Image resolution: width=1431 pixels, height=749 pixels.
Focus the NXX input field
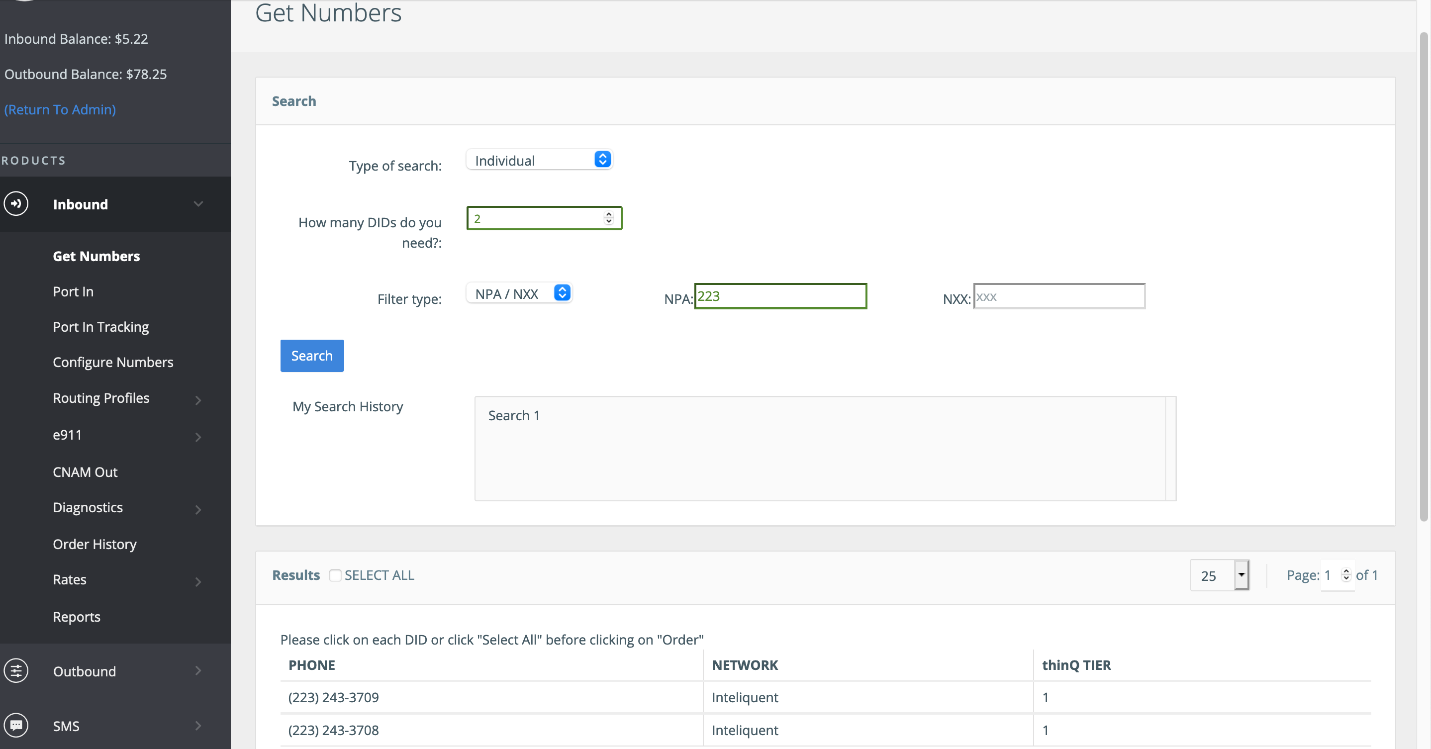click(1059, 296)
